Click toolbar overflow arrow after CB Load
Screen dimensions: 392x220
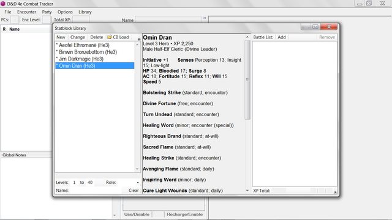[x=139, y=39]
